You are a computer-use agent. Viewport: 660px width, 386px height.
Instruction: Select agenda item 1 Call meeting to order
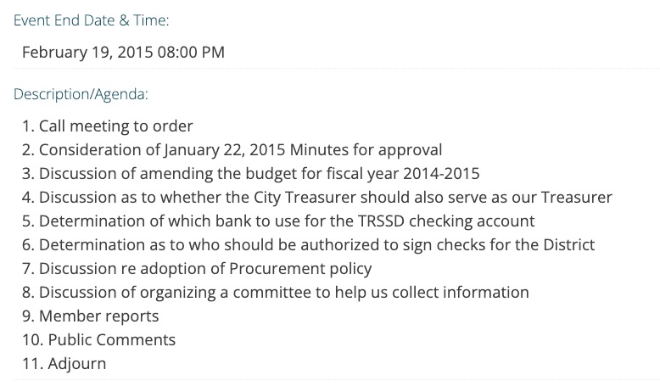point(108,126)
